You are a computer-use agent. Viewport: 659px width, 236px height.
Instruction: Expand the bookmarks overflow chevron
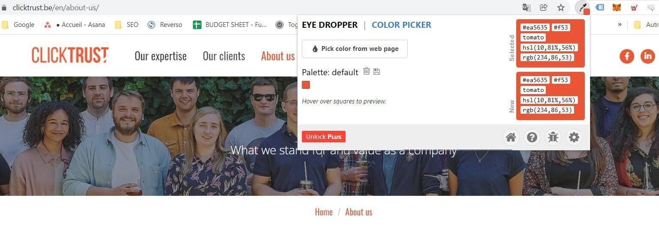[x=620, y=24]
